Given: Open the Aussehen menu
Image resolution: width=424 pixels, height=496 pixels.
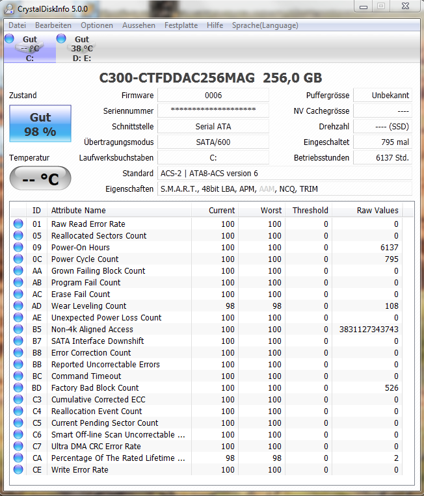Looking at the screenshot, I should pos(139,25).
